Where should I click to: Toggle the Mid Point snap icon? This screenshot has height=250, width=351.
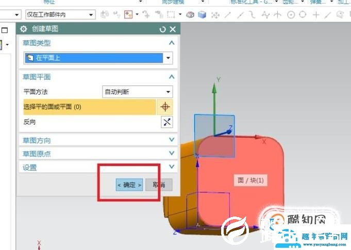pyautogui.click(x=240, y=15)
